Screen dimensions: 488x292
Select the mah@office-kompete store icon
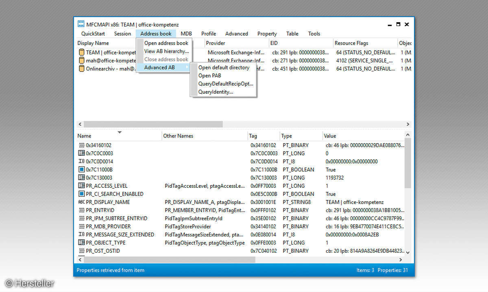click(81, 60)
